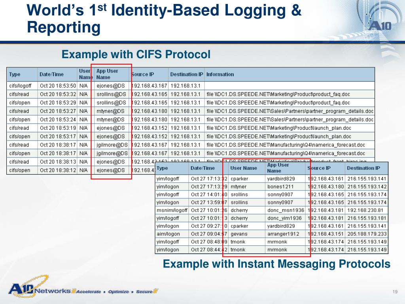This screenshot has width=405, height=304.
Task: Click the 'Accelerate' tagline word
Action: [x=88, y=292]
